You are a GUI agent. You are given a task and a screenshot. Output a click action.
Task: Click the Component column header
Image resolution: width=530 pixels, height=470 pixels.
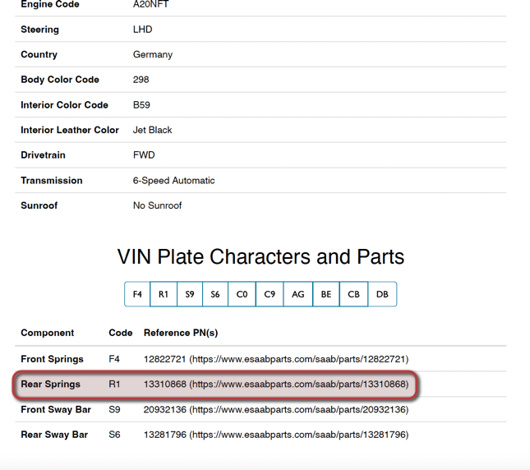click(x=48, y=333)
